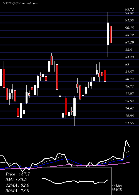The width and height of the screenshot is (139, 195).
Task: Click the tall white gap-up candle near 91.58
Action: coord(108,34)
